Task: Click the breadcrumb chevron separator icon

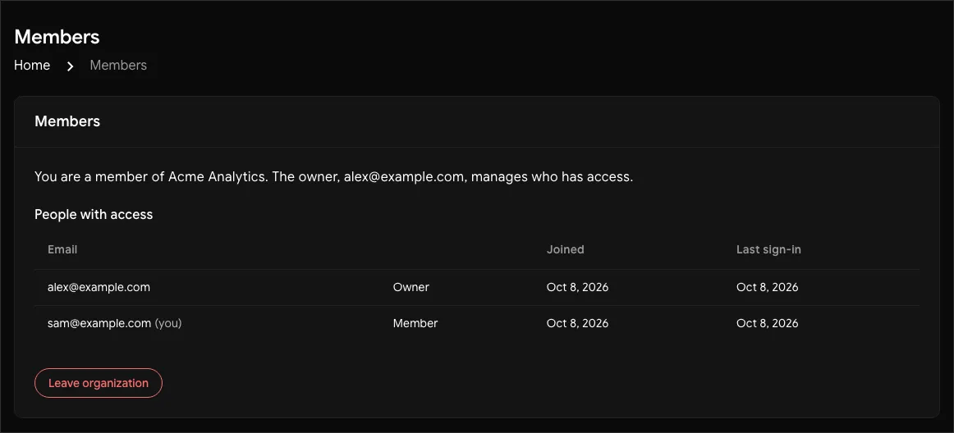Action: pos(70,66)
